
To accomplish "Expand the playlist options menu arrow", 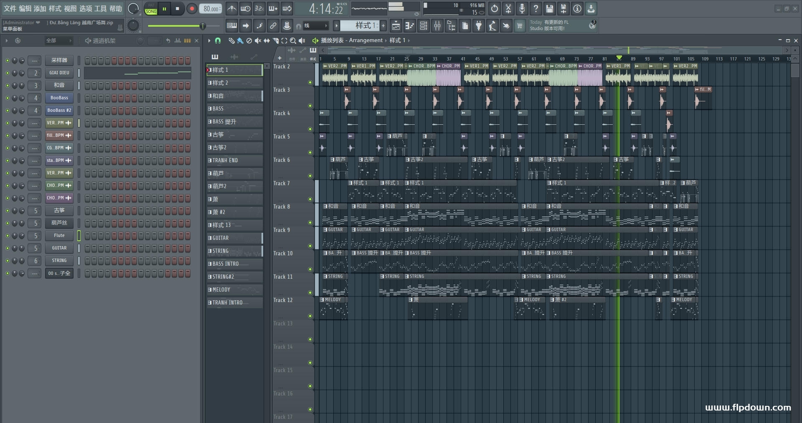I will tap(209, 40).
